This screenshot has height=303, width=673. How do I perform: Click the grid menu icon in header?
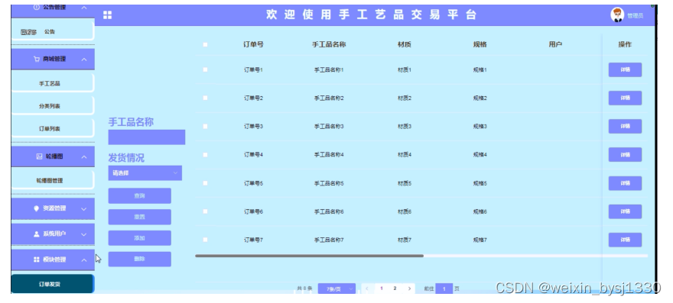point(107,15)
